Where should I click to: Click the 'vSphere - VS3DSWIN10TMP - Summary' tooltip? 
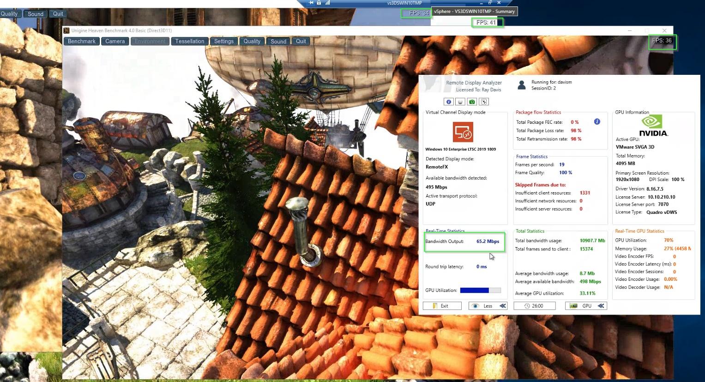pos(474,12)
